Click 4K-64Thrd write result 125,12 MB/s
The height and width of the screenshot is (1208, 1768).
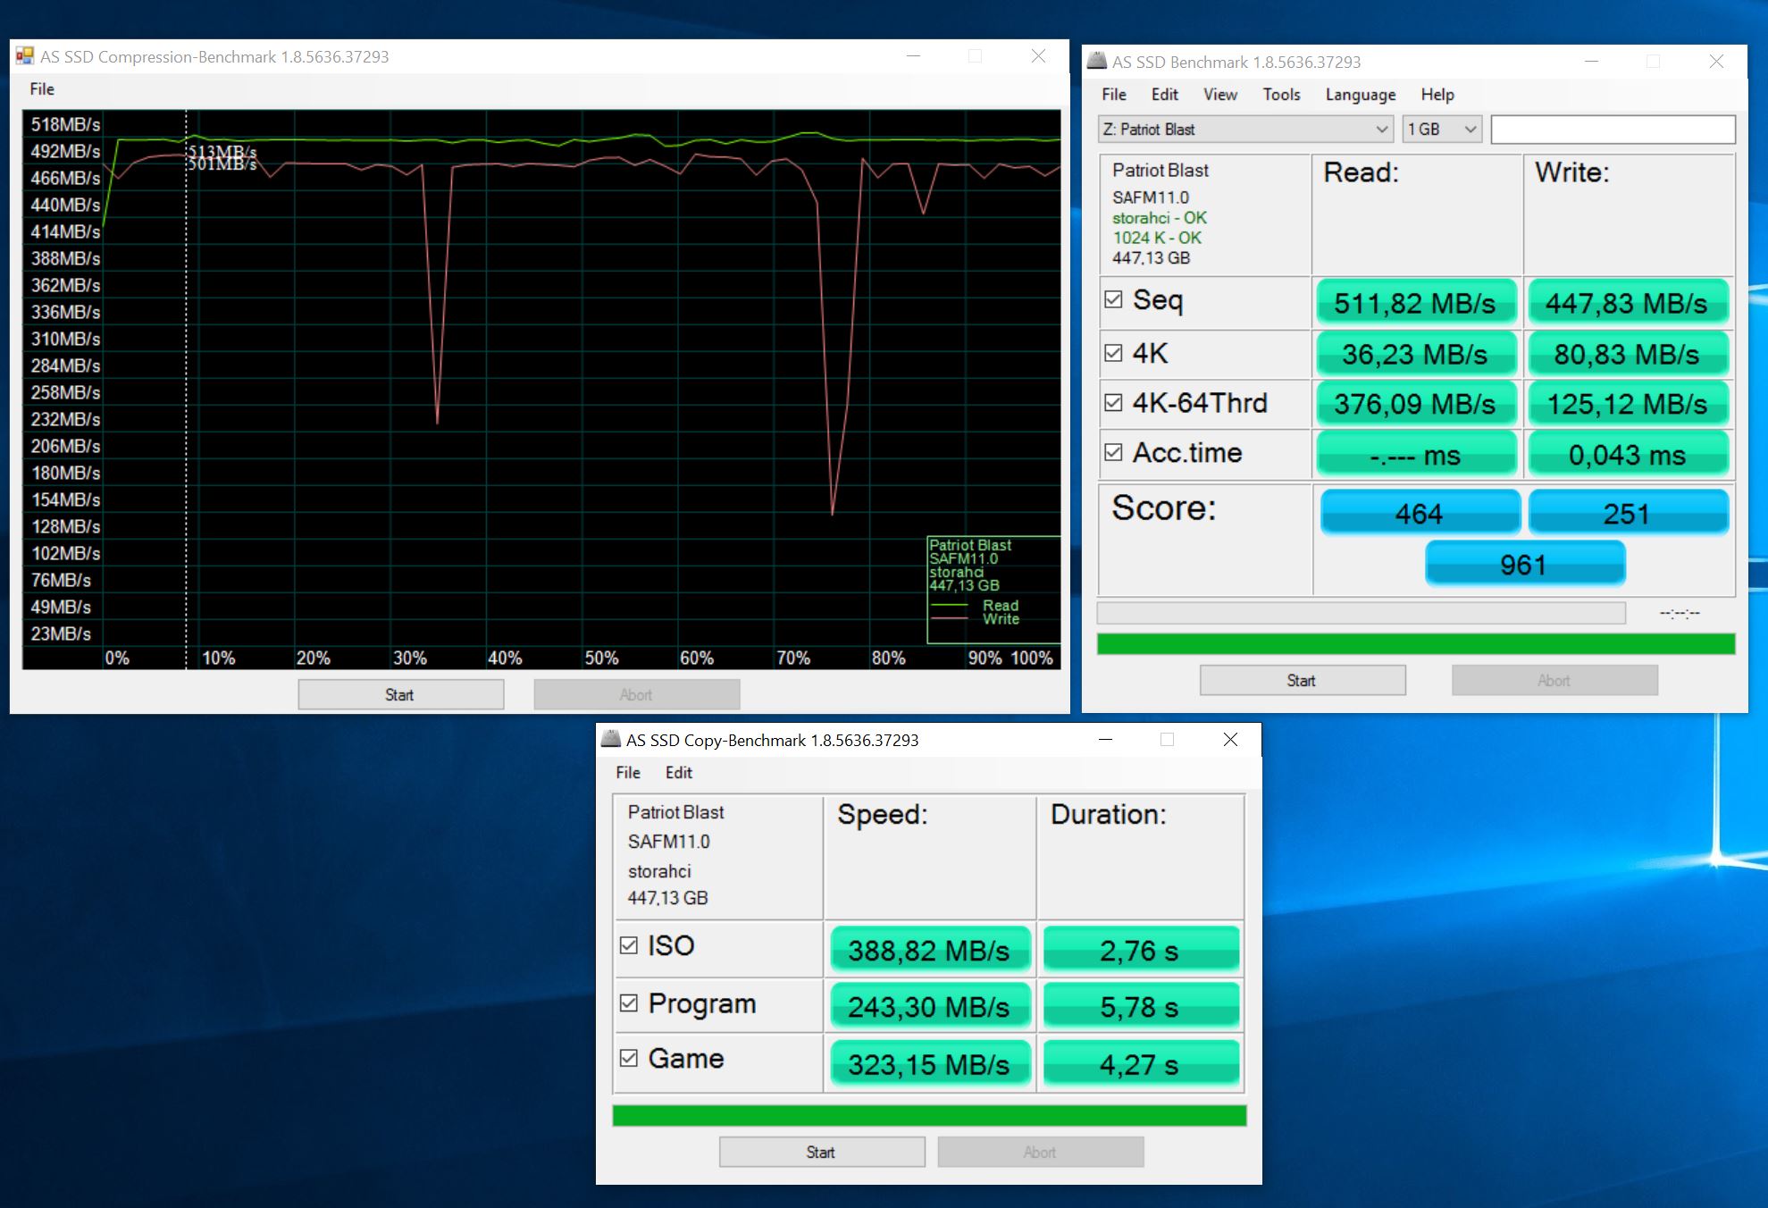[x=1628, y=404]
